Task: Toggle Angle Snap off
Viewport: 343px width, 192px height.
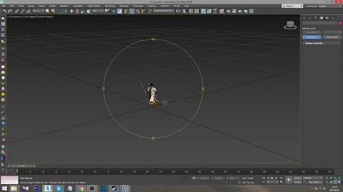Action: (132, 11)
